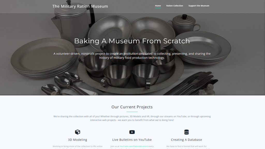The width and height of the screenshot is (265, 149).
Task: Click the Creating A Database description text
Action: [x=186, y=147]
